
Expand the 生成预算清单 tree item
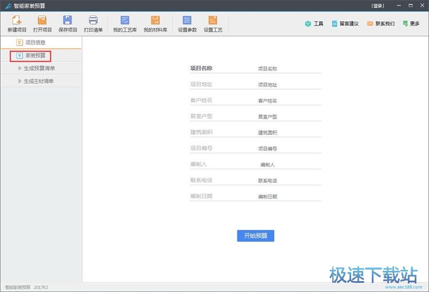click(x=39, y=69)
